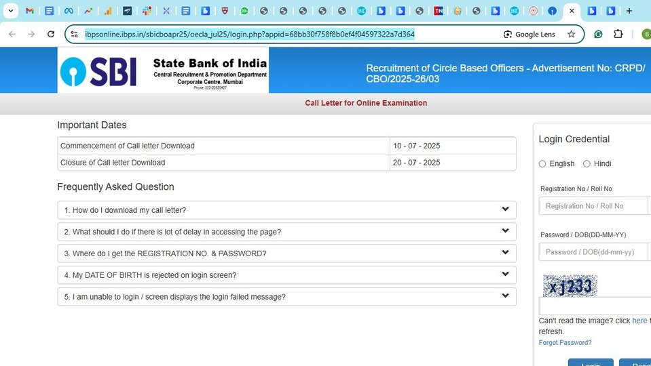This screenshot has width=651, height=366.
Task: Expand FAQ on REGISTRATION NO. & PASSWORD
Action: click(287, 253)
